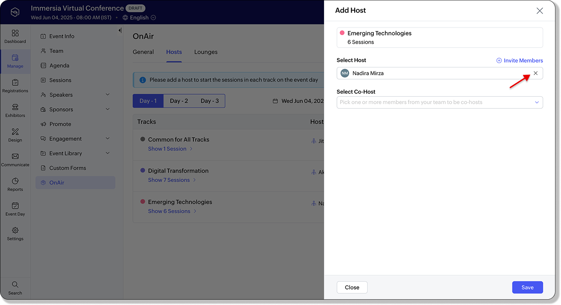Show 7 Sessions under Digital Transformation
Image resolution: width=561 pixels, height=305 pixels.
pyautogui.click(x=172, y=180)
